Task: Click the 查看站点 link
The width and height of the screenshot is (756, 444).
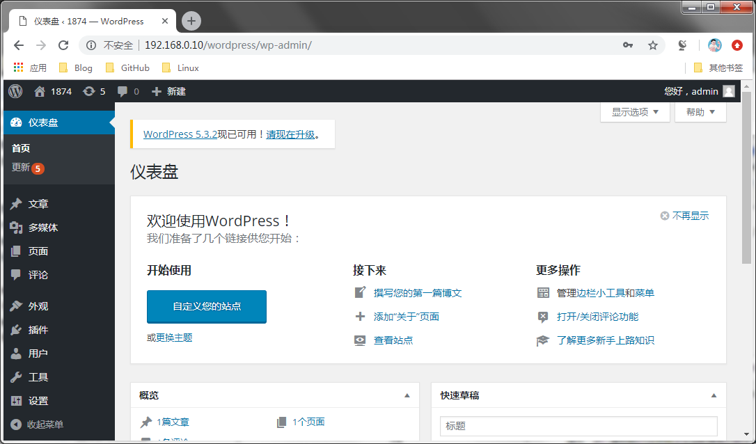Action: coord(393,340)
